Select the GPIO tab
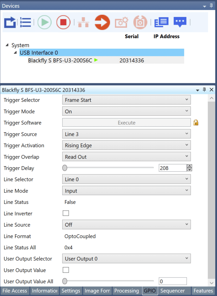 [150, 291]
